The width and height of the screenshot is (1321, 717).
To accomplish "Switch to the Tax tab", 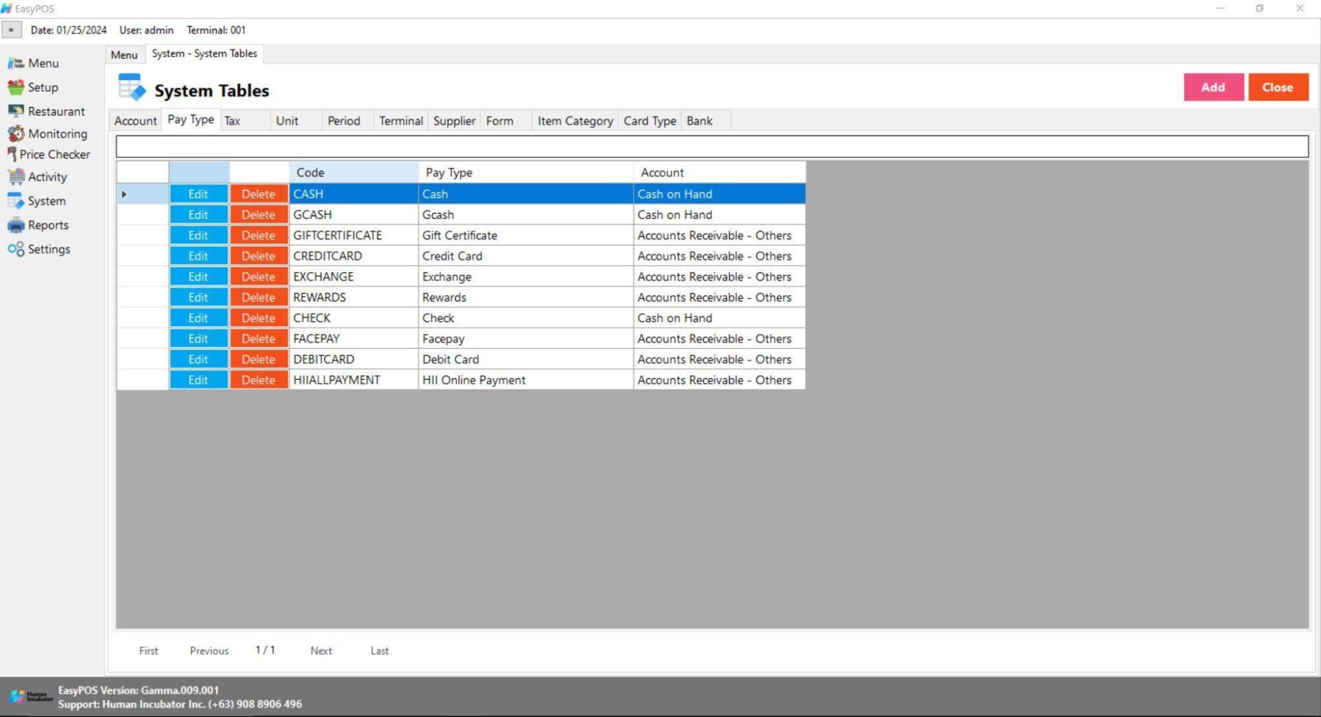I will [x=233, y=121].
